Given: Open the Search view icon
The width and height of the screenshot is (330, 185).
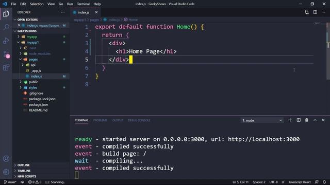Looking at the screenshot, I should (6, 27).
